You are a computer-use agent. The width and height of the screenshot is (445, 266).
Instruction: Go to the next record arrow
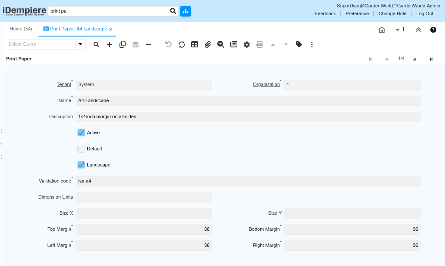415,59
